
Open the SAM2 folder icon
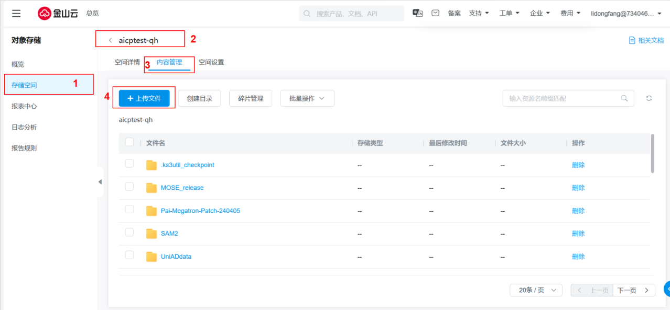152,234
